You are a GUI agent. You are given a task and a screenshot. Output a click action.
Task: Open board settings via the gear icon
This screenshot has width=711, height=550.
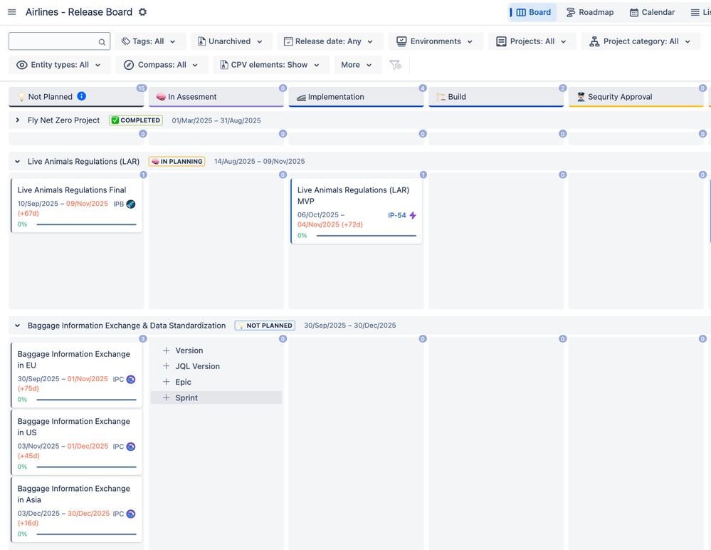pyautogui.click(x=141, y=11)
